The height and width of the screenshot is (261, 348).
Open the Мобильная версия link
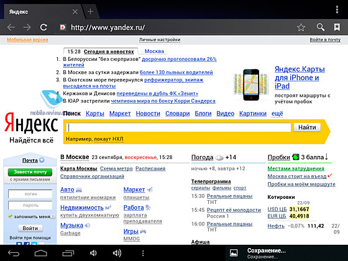pyautogui.click(x=27, y=40)
